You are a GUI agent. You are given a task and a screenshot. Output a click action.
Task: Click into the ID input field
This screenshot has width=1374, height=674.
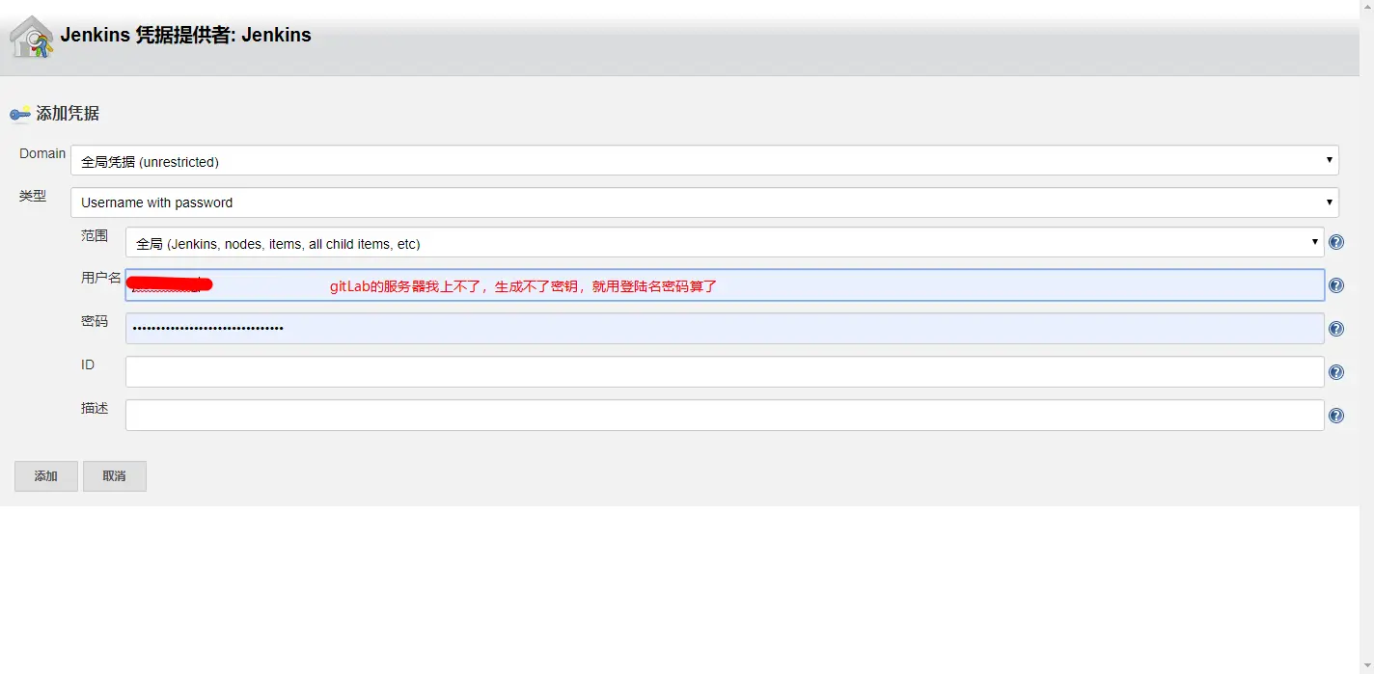(x=725, y=372)
